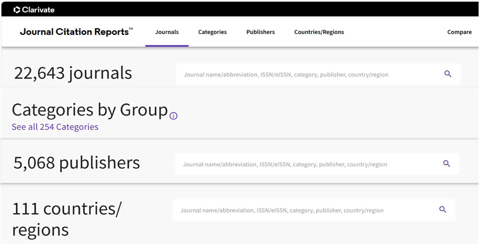Focus the search field beside 22,643 journals
The image size is (479, 244).
coord(318,74)
